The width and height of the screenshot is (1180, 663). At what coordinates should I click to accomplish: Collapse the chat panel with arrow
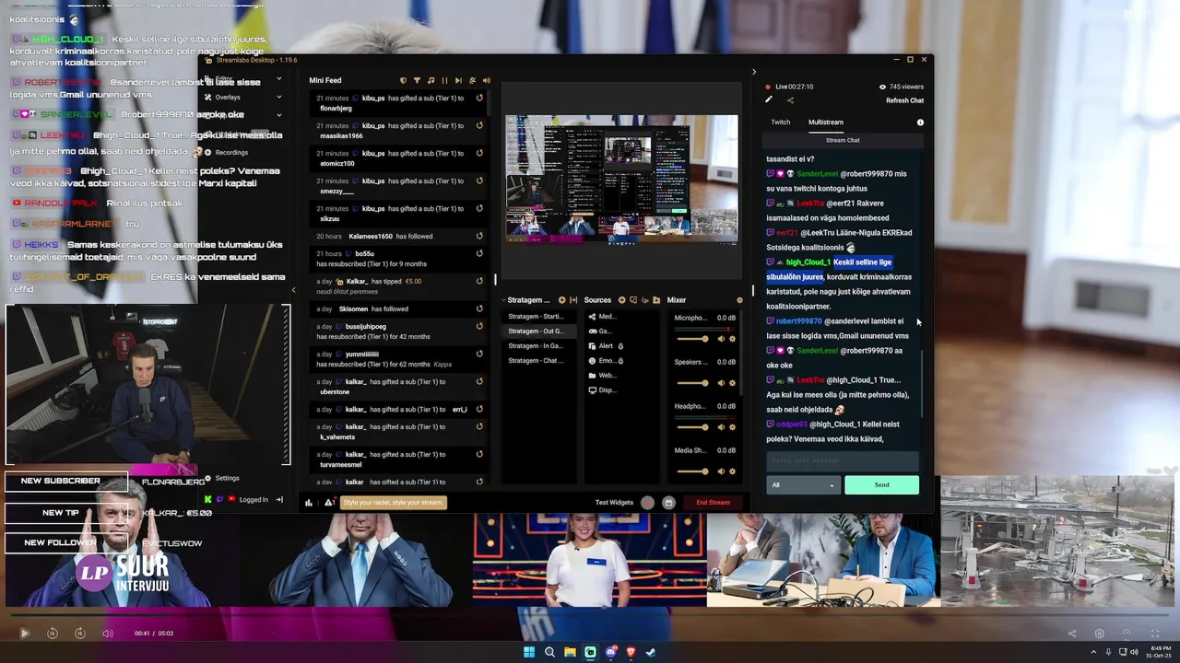pyautogui.click(x=753, y=72)
